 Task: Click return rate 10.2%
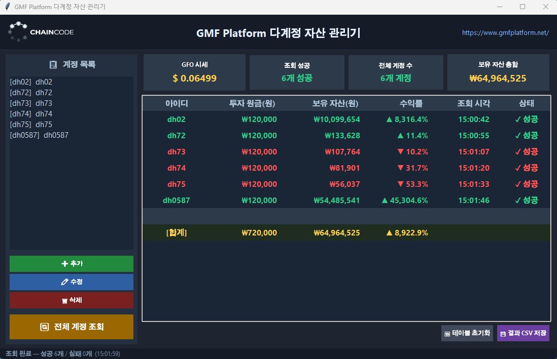click(413, 152)
